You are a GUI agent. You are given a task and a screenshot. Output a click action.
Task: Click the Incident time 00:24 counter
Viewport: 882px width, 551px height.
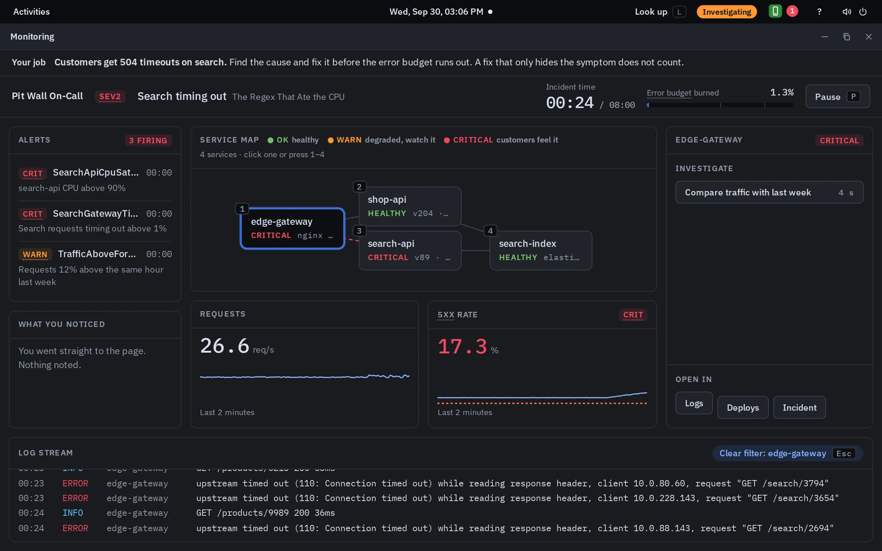coord(570,103)
